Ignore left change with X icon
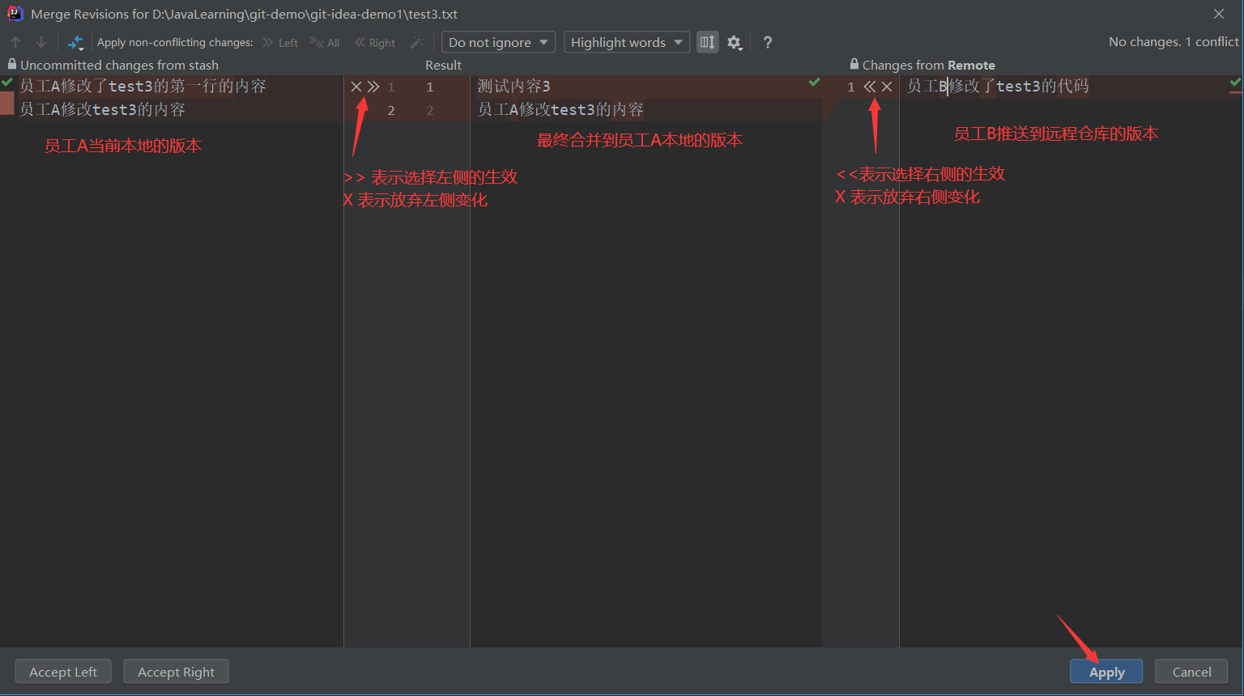Image resolution: width=1244 pixels, height=696 pixels. point(356,87)
